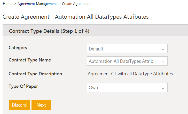188x114 pixels.
Task: Click the Agreement CT description text
Action: 130,74
